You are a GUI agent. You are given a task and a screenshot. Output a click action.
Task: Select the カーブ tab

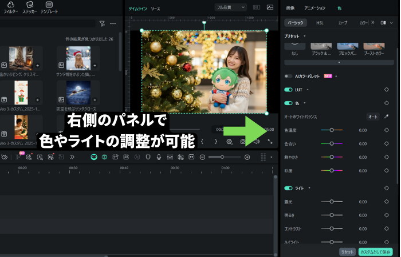343,23
